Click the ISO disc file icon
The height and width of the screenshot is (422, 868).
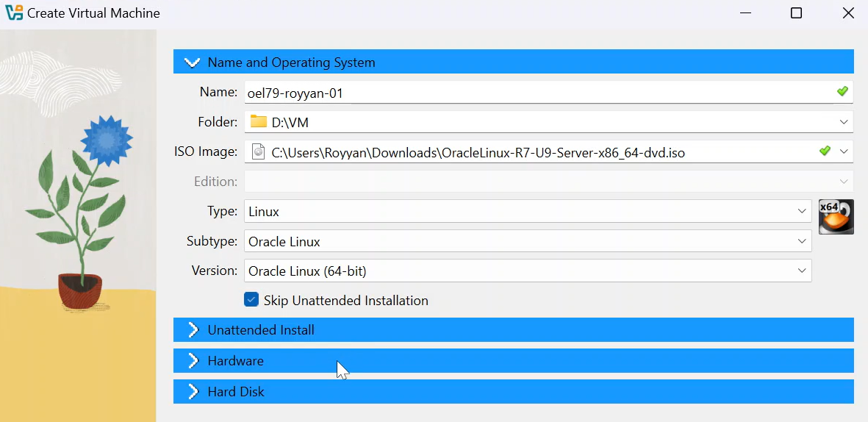[258, 152]
